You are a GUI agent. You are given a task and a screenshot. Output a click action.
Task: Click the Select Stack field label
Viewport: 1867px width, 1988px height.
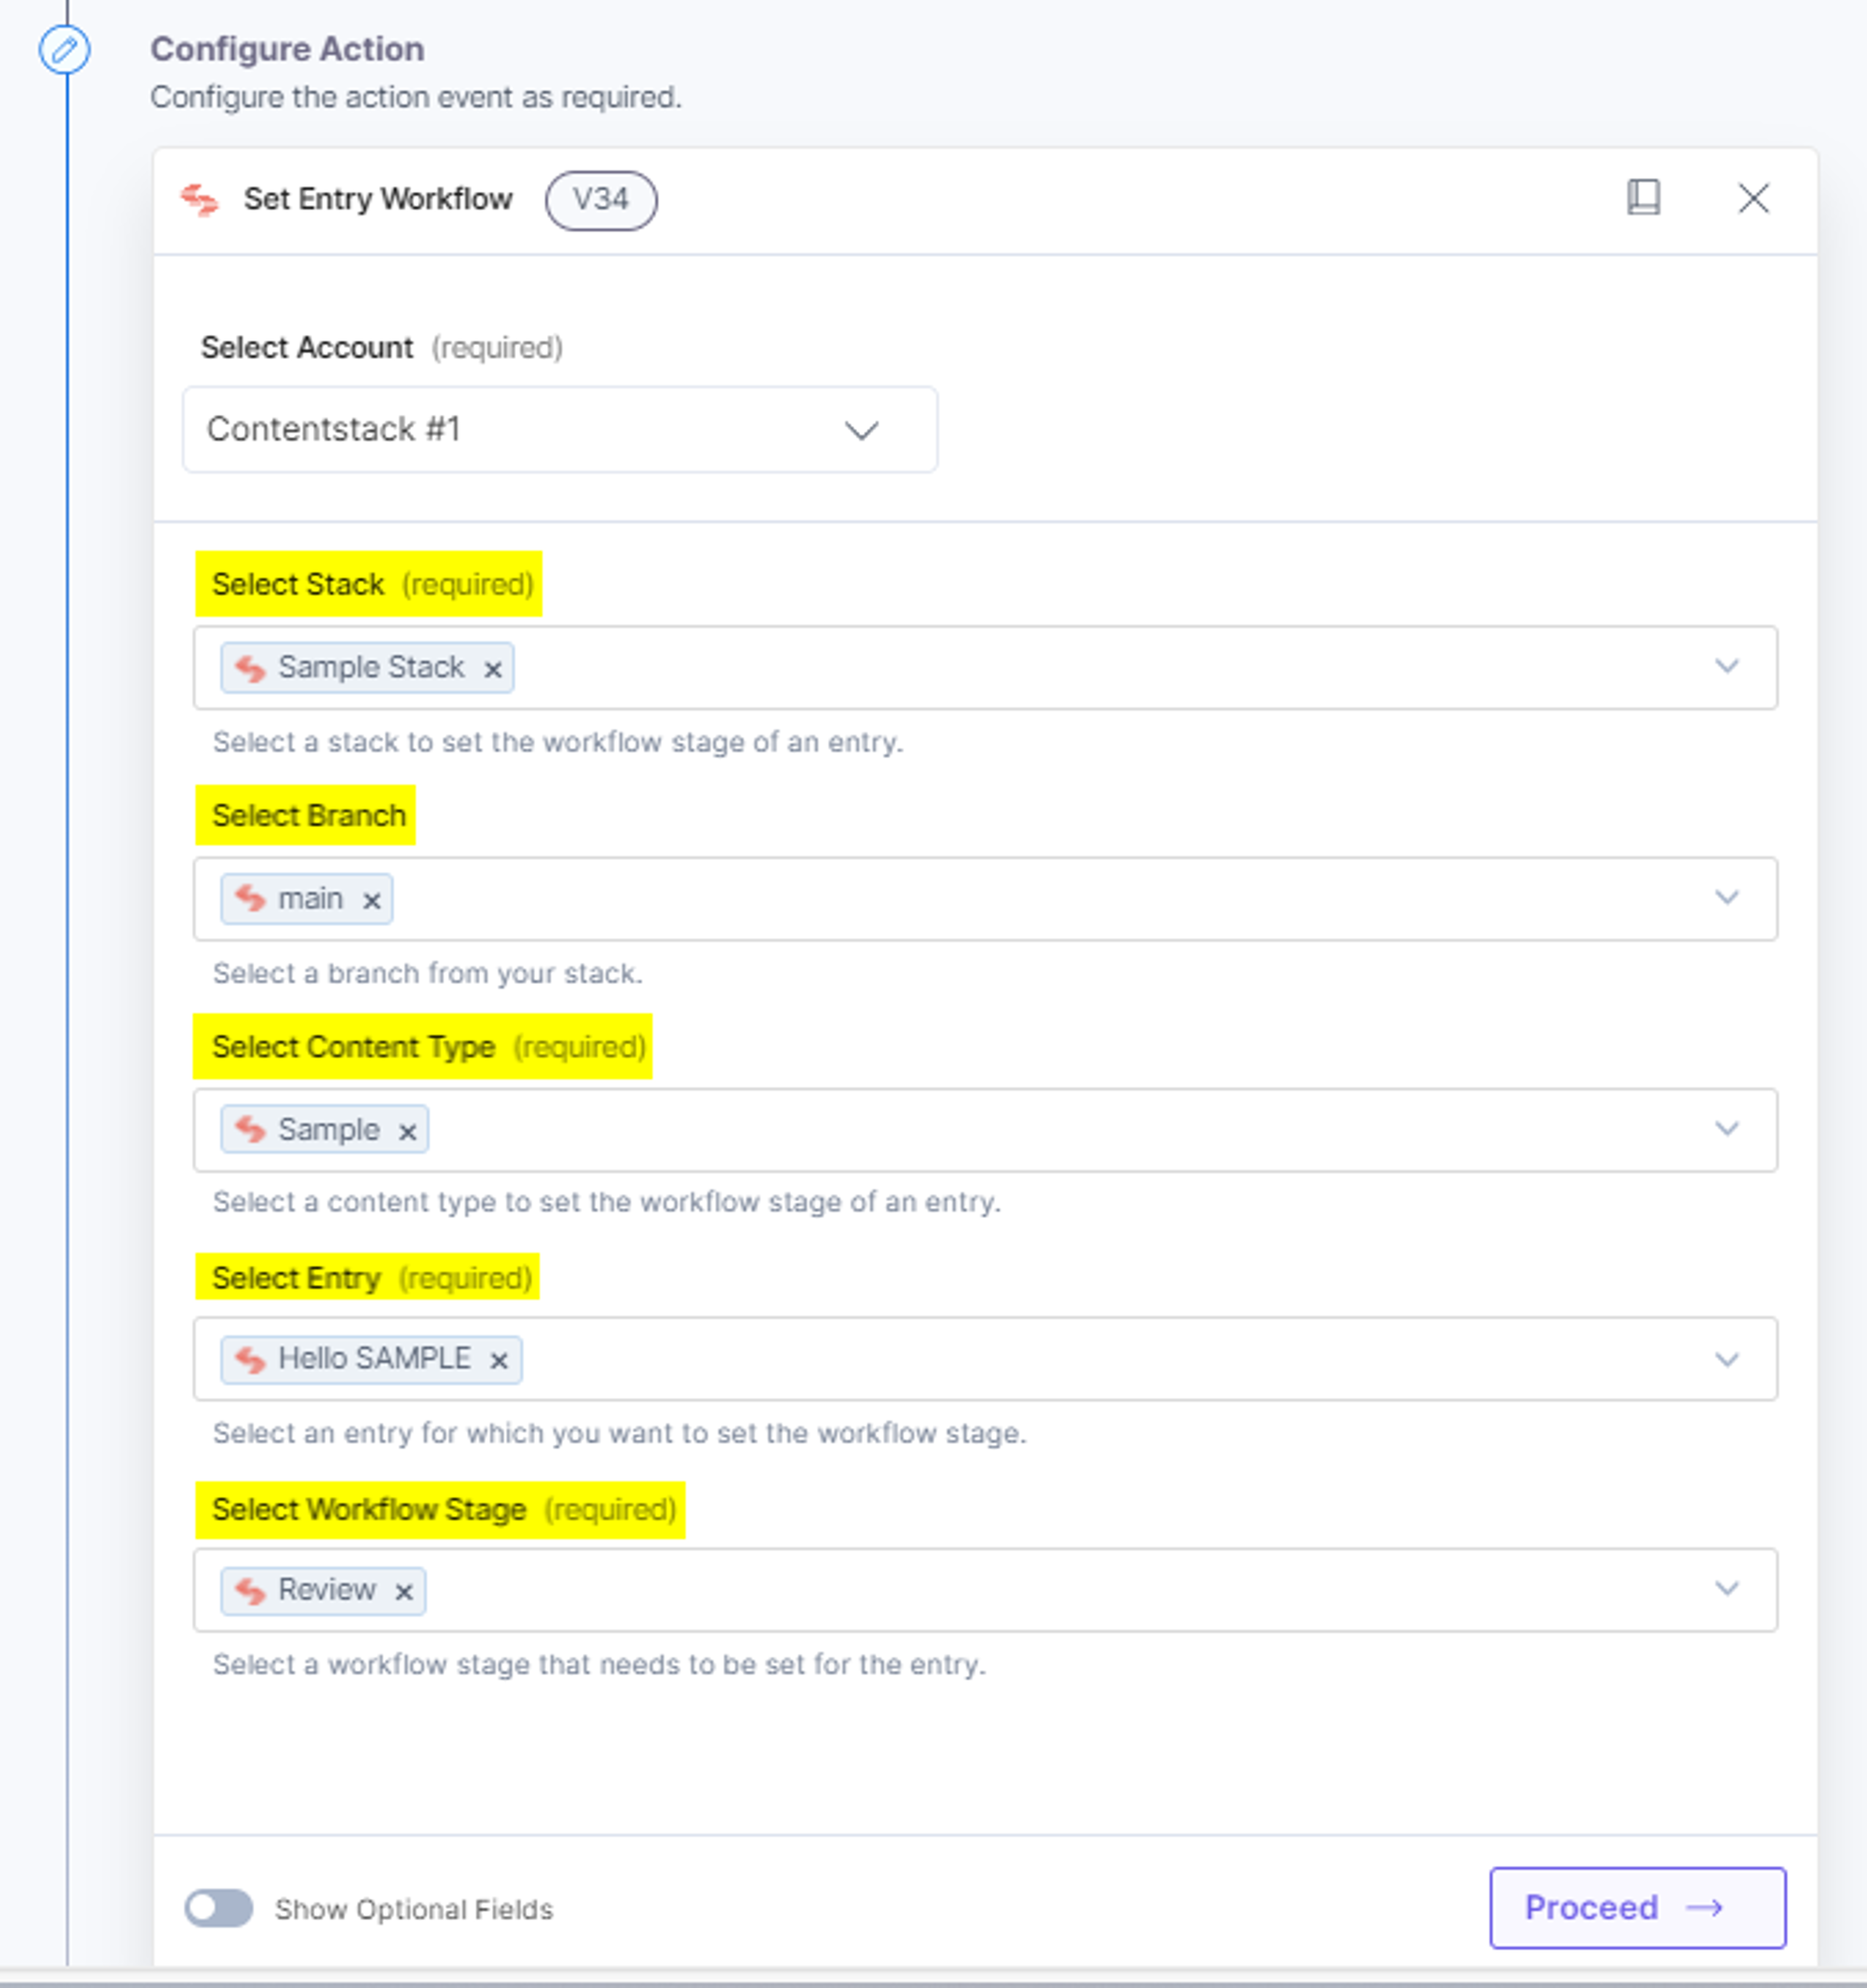click(x=298, y=584)
